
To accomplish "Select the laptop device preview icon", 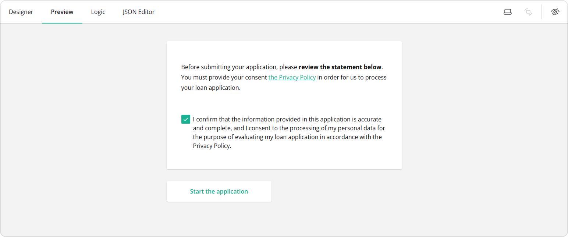I will [508, 11].
